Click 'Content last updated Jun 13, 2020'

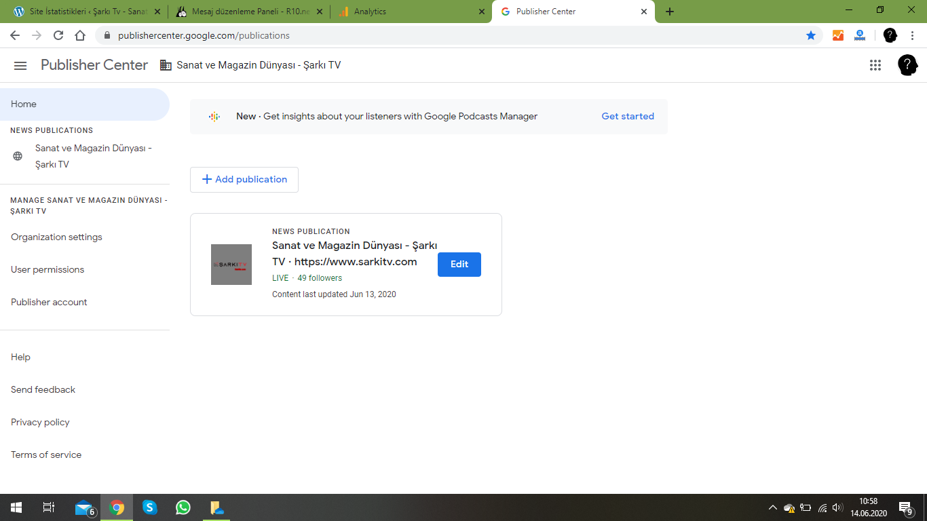pyautogui.click(x=334, y=294)
